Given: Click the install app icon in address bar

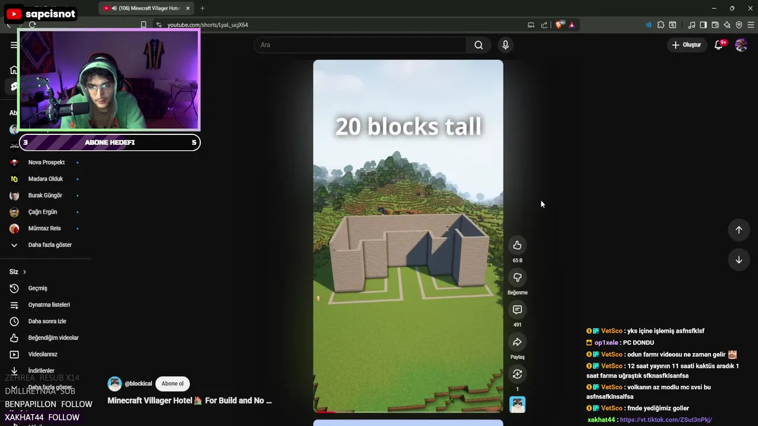Looking at the screenshot, I should coord(531,25).
